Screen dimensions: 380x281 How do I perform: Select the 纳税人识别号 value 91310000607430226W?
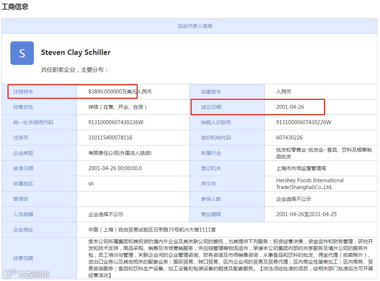pyautogui.click(x=304, y=122)
